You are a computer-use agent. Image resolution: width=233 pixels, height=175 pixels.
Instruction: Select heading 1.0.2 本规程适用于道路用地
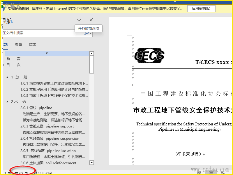(54, 90)
